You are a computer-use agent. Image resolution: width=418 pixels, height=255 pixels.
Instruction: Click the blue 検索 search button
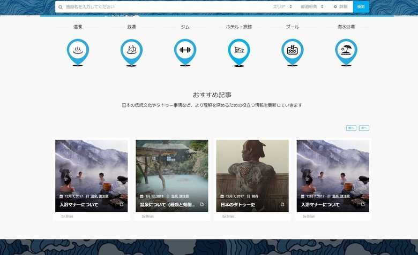coord(361,6)
